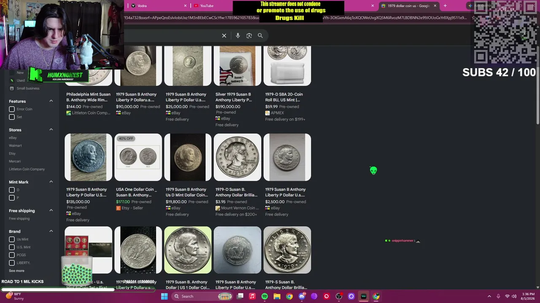Open Task View on the taskbar
The width and height of the screenshot is (540, 303).
click(x=240, y=296)
